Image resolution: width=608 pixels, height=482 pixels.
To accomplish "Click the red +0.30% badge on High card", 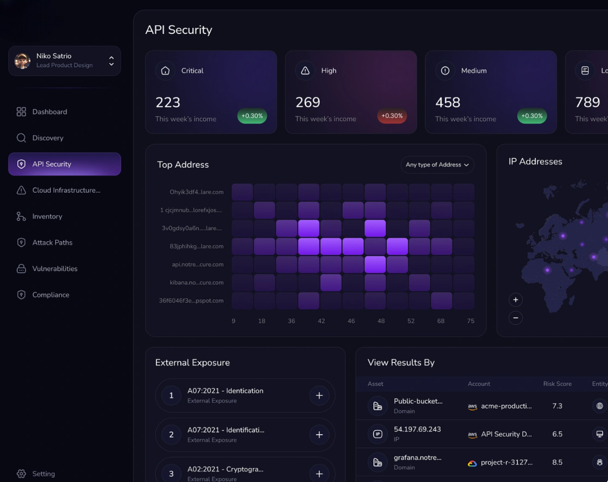I will [392, 116].
